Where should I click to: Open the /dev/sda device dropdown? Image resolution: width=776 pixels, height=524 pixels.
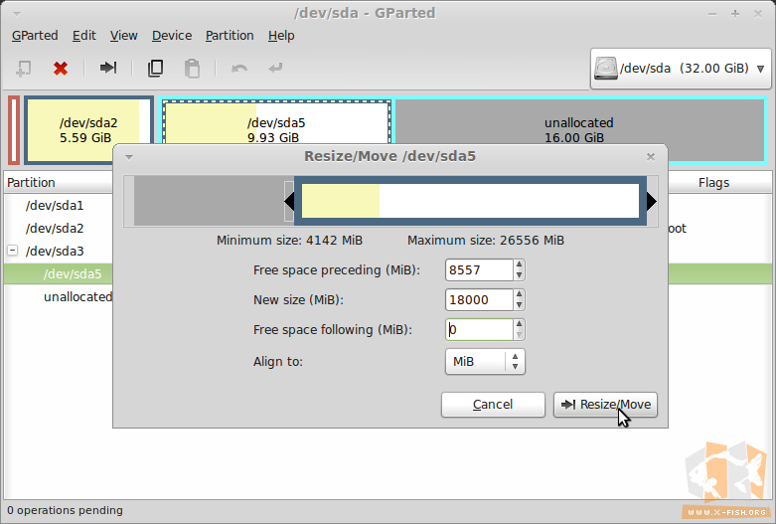[681, 69]
